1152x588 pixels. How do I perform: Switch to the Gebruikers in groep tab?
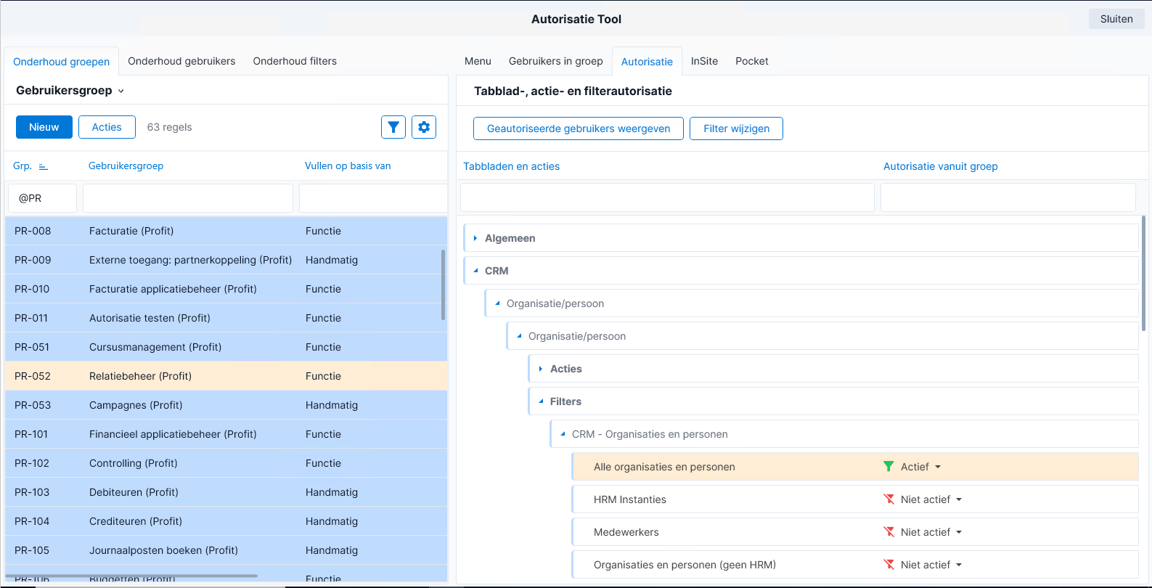coord(556,61)
